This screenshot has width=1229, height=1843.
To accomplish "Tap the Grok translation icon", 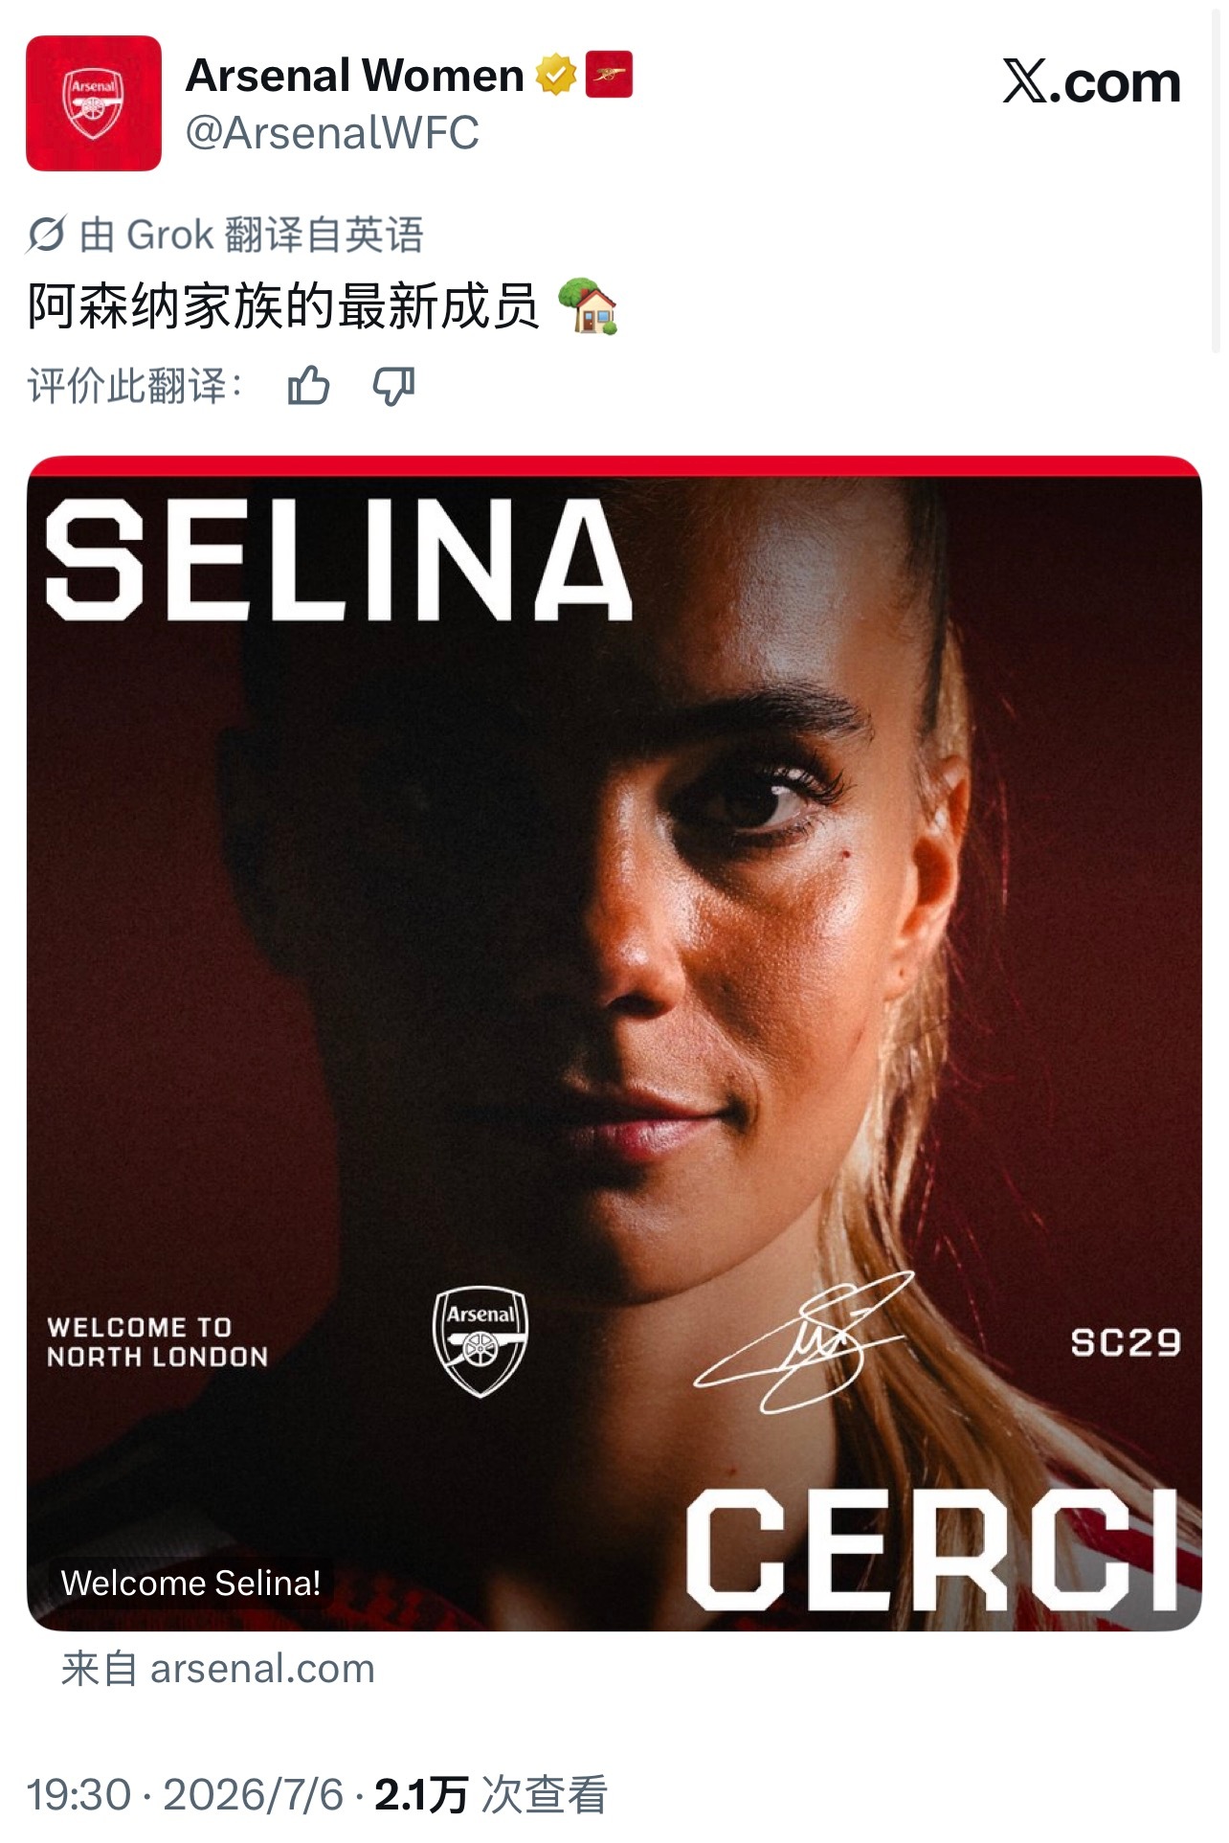I will tap(46, 235).
